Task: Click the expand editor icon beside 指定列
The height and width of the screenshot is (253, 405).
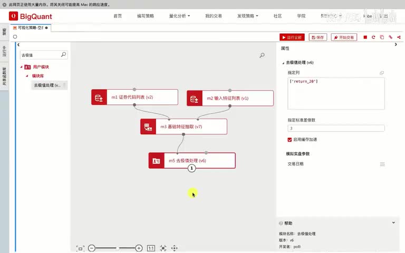Action: point(381,73)
